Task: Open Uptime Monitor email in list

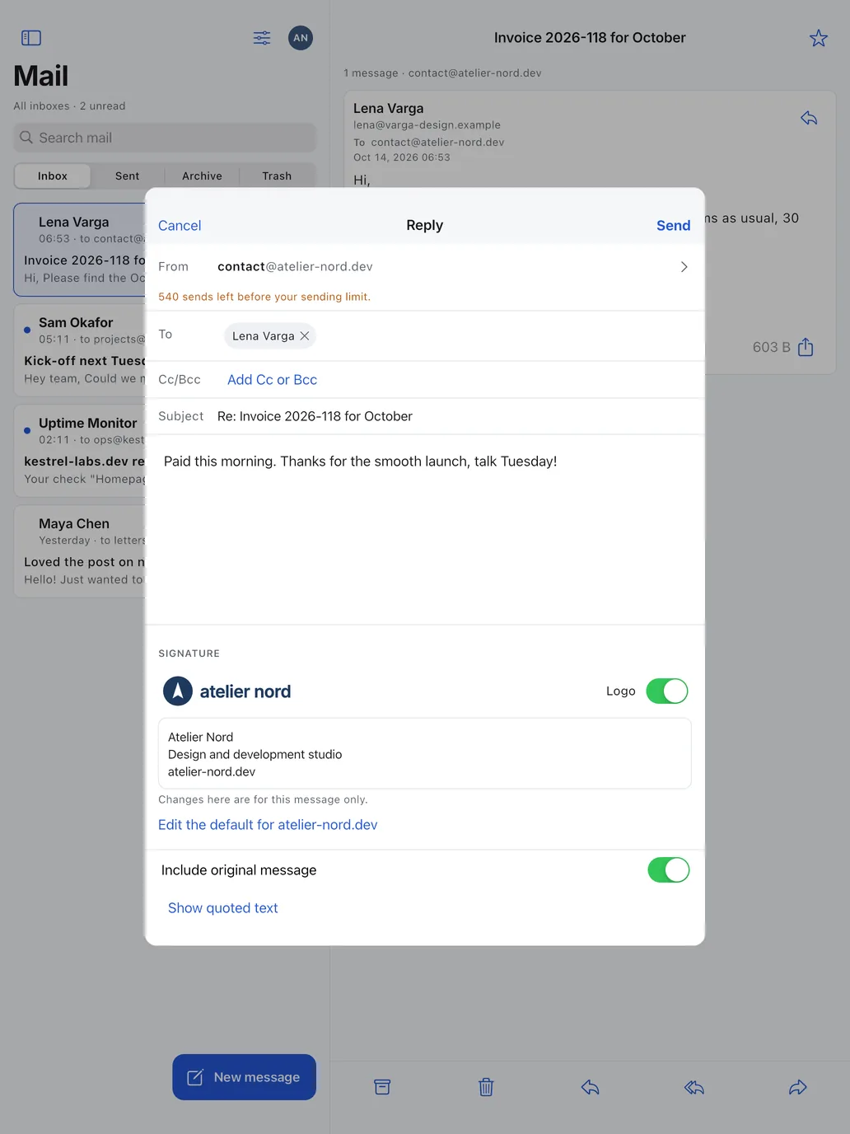Action: (x=81, y=451)
